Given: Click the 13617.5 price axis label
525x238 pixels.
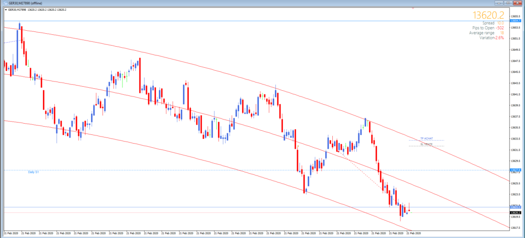Looking at the screenshot, I should pos(515,228).
